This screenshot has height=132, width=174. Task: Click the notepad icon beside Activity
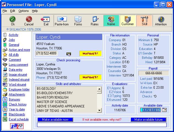click(x=5, y=35)
